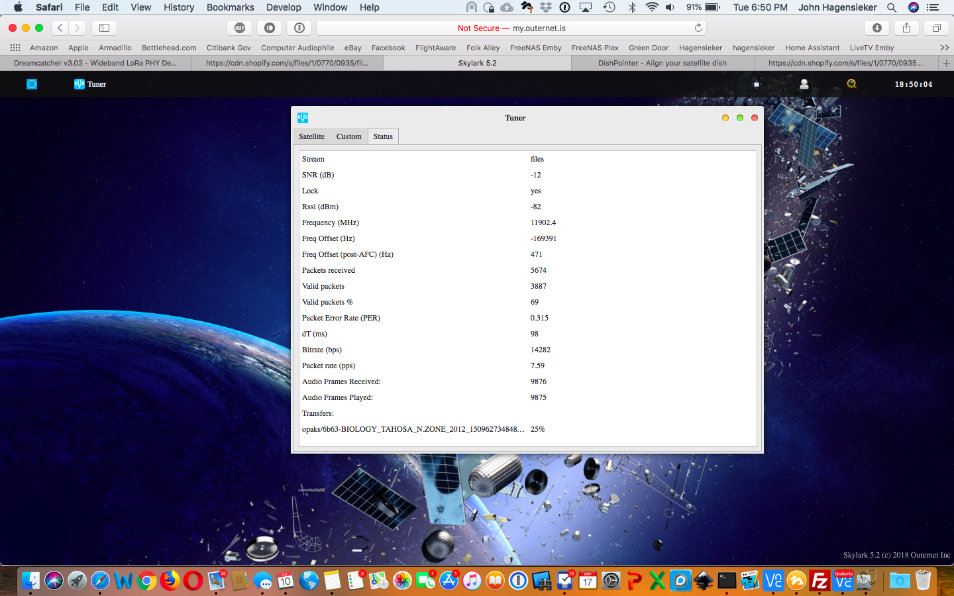Click the Skylark magnifier search icon
The width and height of the screenshot is (954, 596).
click(852, 84)
